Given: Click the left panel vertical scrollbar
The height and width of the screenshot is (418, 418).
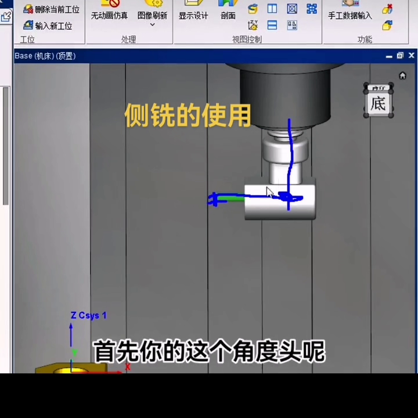Looking at the screenshot, I should click(x=6, y=145).
